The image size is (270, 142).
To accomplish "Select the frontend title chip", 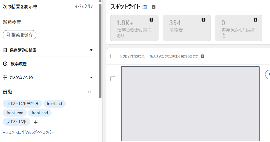I will 55,104.
